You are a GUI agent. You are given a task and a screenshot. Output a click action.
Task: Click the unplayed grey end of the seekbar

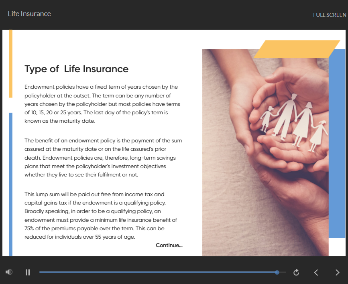[283, 272]
